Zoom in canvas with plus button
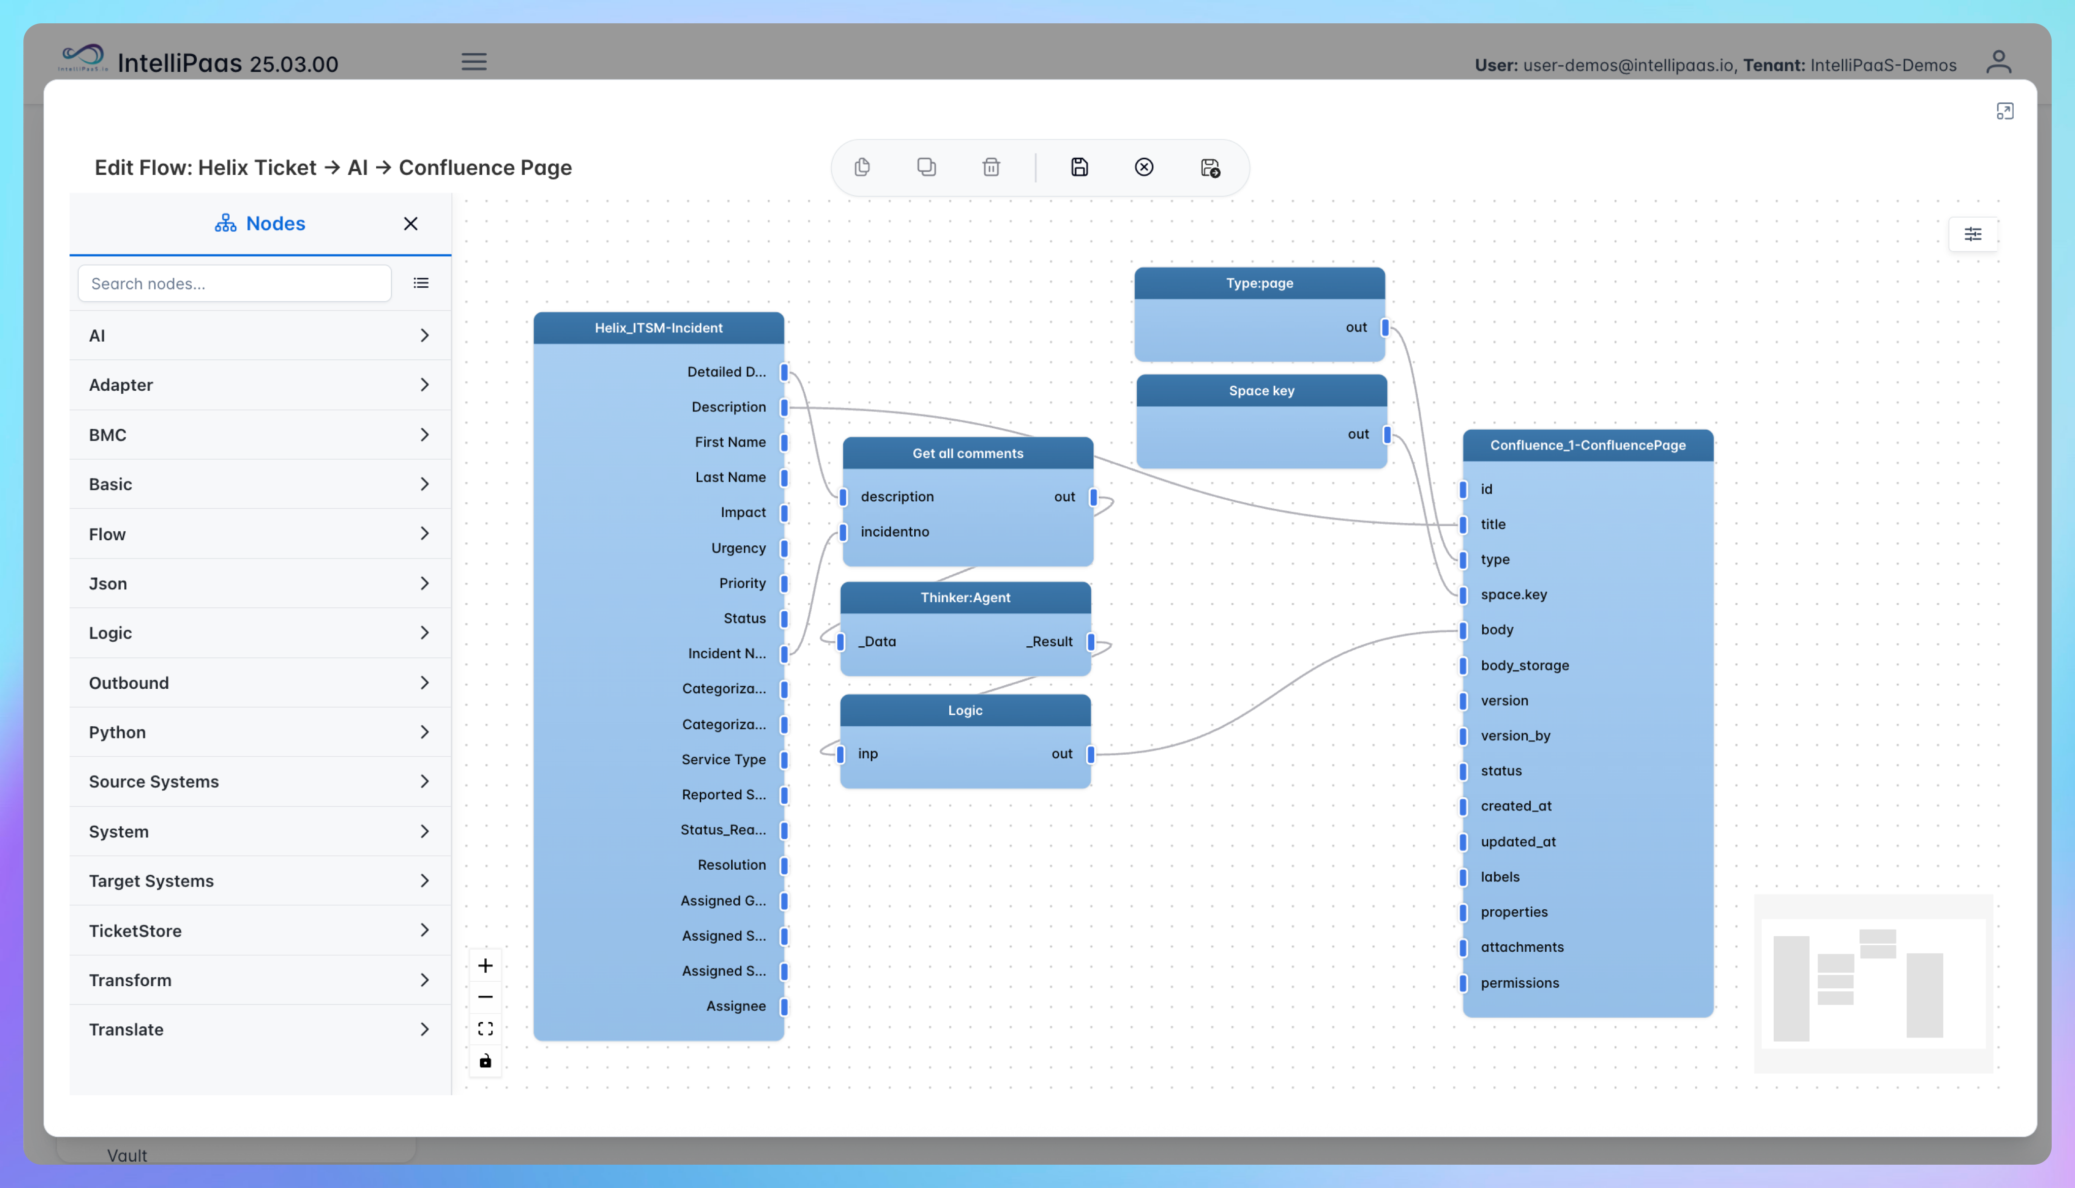 [x=486, y=966]
